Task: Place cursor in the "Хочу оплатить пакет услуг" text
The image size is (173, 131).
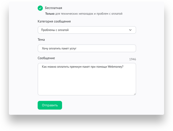Action: (x=59, y=48)
